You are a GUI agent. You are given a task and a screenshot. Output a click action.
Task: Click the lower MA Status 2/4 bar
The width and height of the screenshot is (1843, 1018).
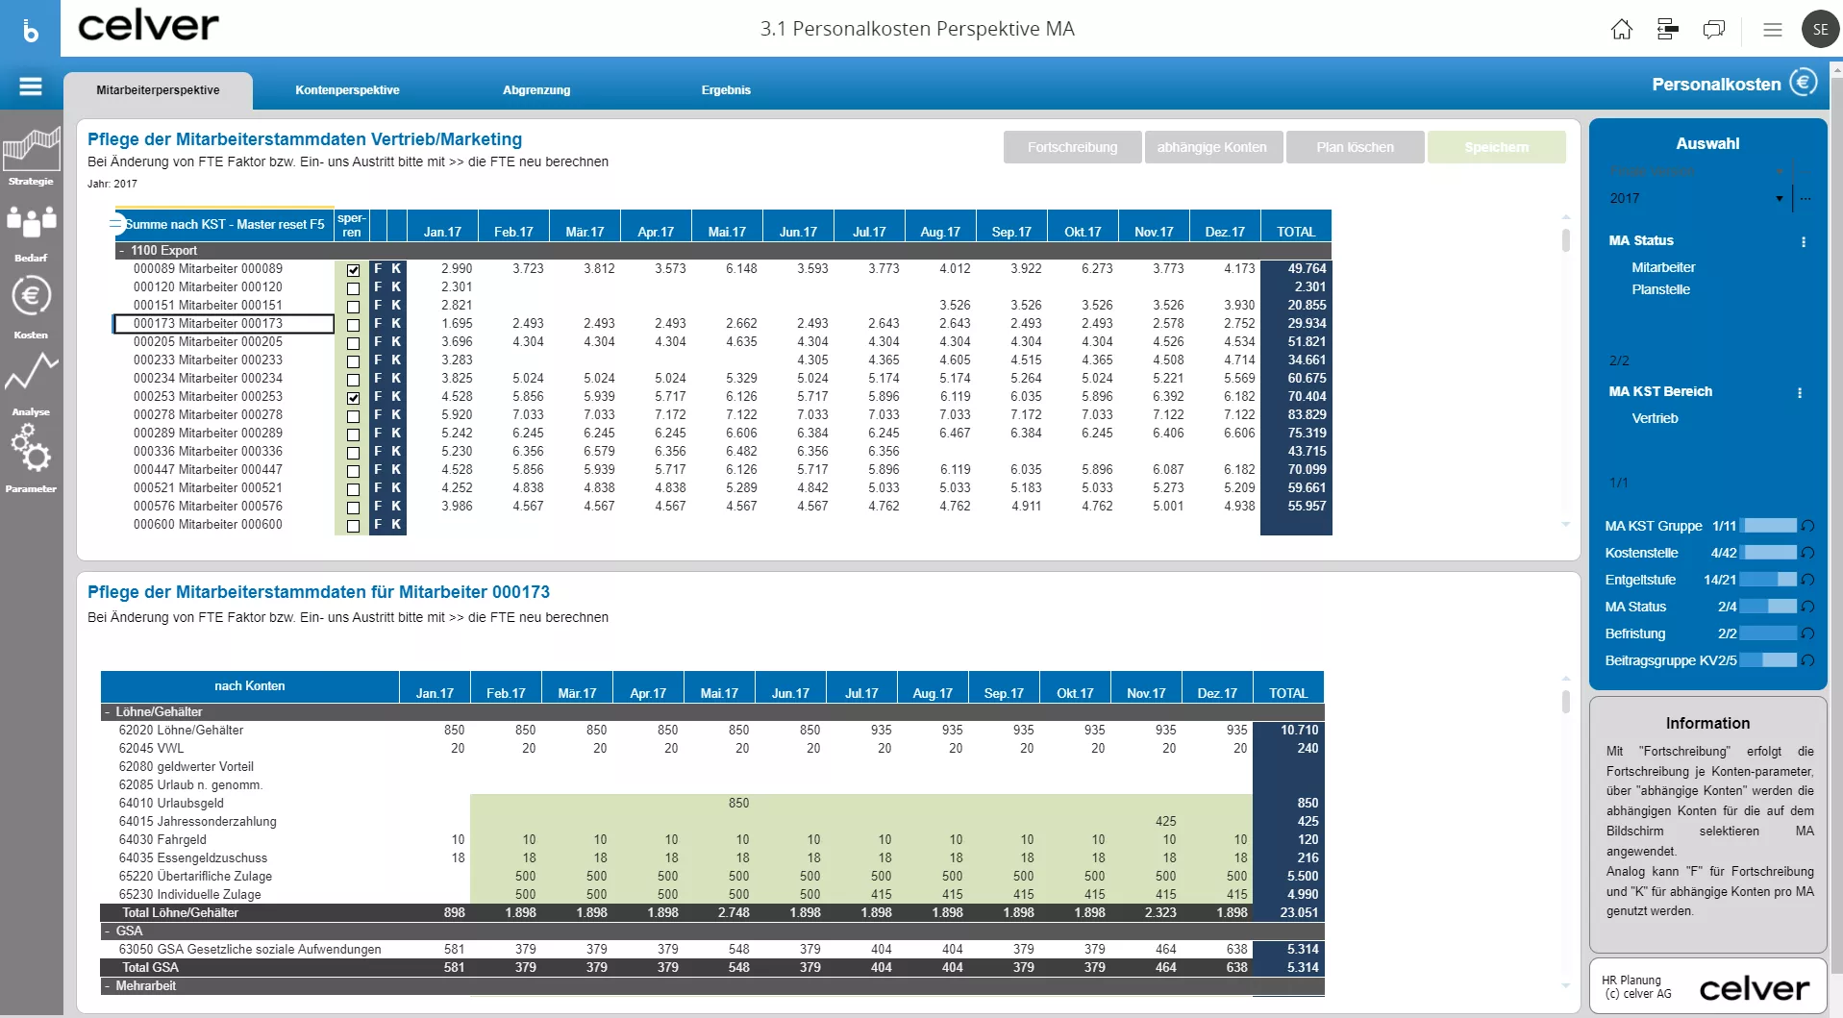pyautogui.click(x=1770, y=607)
